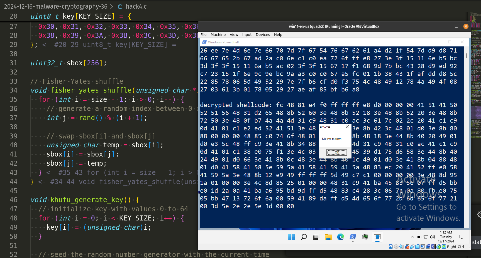This screenshot has width=481, height=258.
Task: Open the VirtualBox Devices menu
Action: pos(263,34)
